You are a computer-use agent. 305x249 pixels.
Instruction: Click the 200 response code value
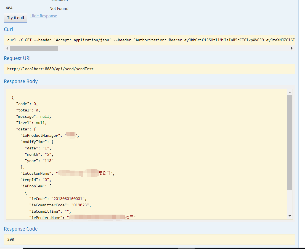(x=11, y=239)
